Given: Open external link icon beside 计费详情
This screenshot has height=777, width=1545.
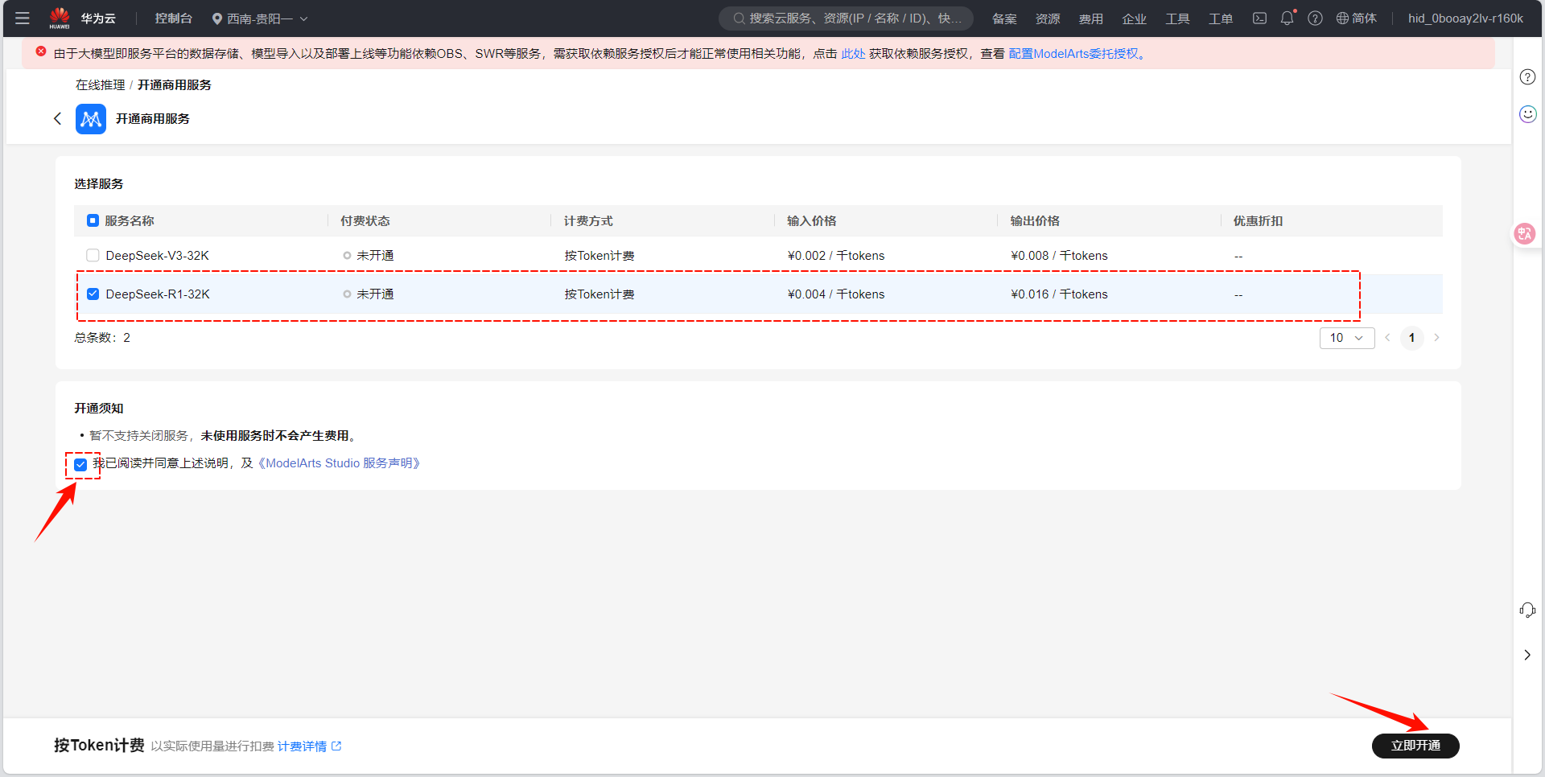Looking at the screenshot, I should point(336,746).
